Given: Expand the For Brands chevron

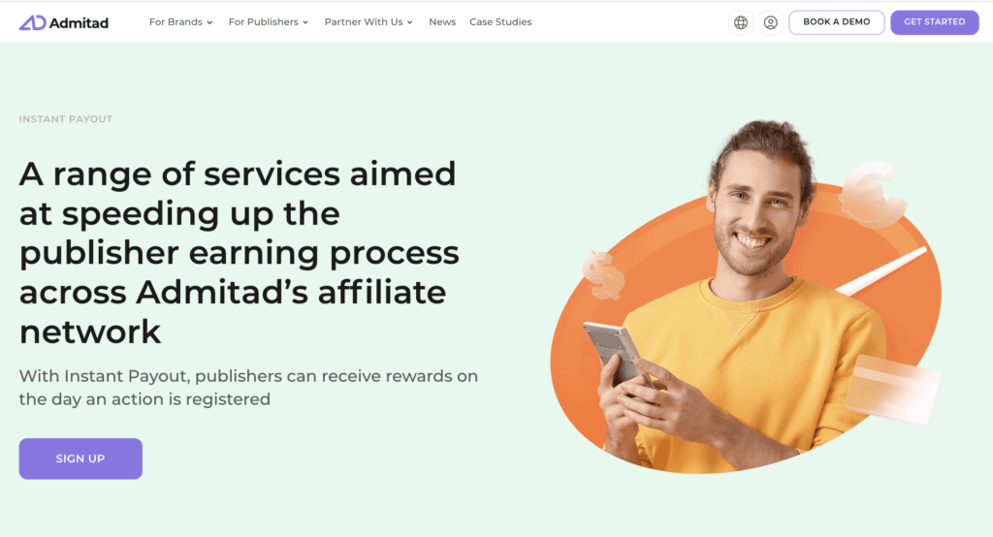Looking at the screenshot, I should tap(209, 22).
